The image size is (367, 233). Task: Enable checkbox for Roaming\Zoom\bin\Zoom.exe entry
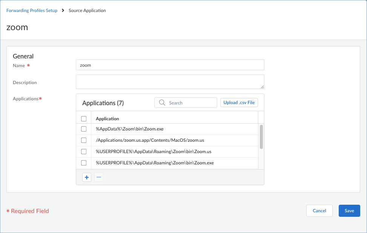(84, 163)
